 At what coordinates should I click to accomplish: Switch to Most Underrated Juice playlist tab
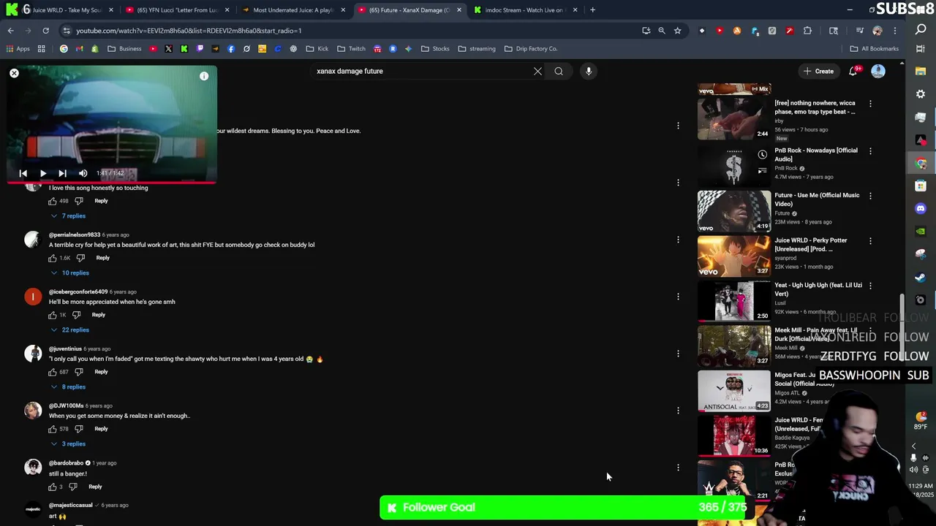point(294,10)
